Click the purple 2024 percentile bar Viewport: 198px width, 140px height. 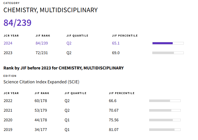(168, 43)
